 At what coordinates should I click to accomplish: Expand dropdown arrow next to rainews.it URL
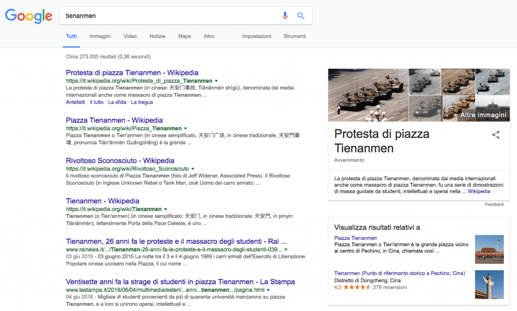click(286, 249)
